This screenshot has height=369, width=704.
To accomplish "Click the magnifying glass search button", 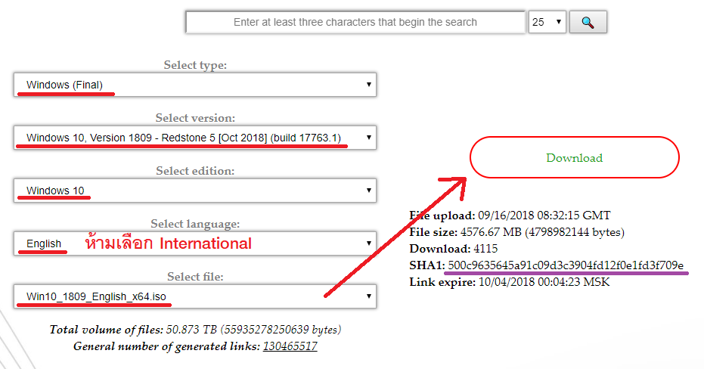I will (x=588, y=22).
